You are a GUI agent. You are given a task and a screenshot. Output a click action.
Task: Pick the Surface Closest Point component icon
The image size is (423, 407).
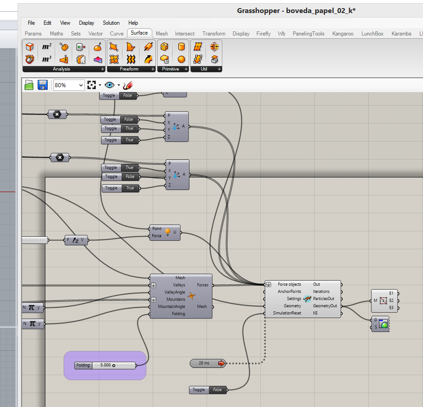(x=64, y=59)
